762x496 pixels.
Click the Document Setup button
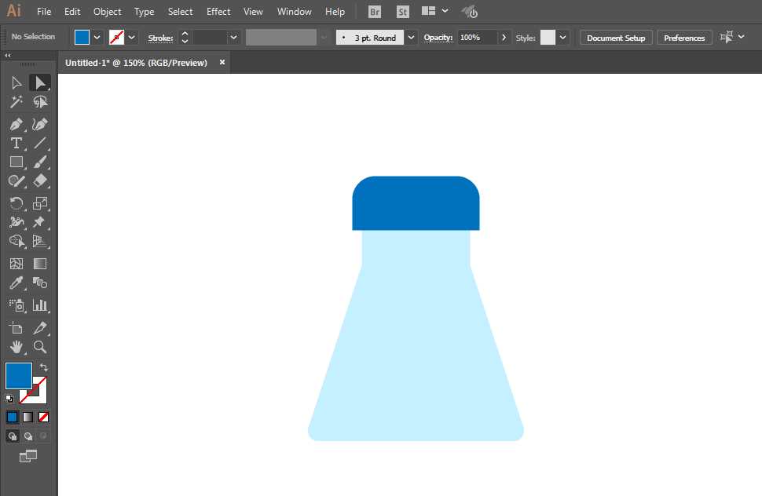pyautogui.click(x=616, y=38)
